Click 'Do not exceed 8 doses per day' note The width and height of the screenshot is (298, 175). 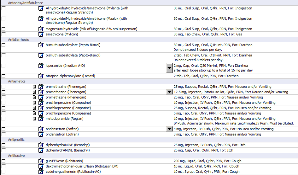[x=198, y=50]
